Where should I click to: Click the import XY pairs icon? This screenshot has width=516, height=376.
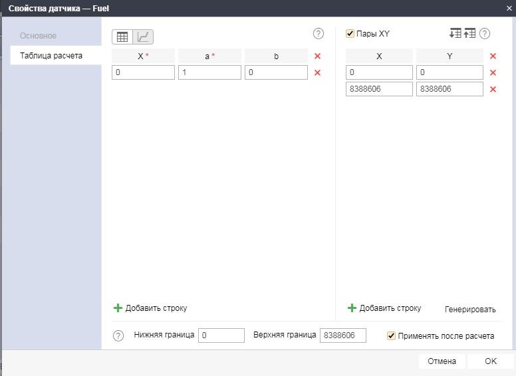coord(455,33)
